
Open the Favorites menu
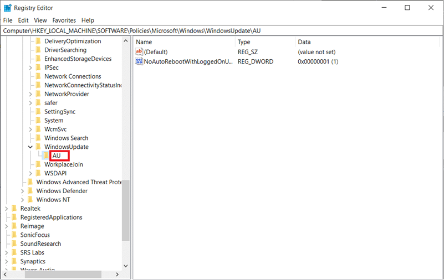(x=64, y=20)
